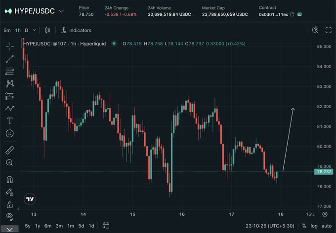Select the trend line drawing tool
This screenshot has width=336, height=233.
point(10,59)
